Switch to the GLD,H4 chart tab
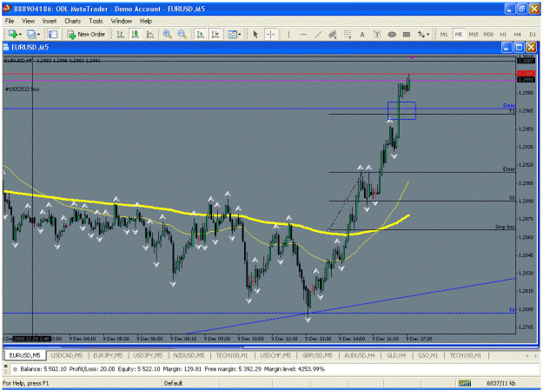 [x=396, y=355]
